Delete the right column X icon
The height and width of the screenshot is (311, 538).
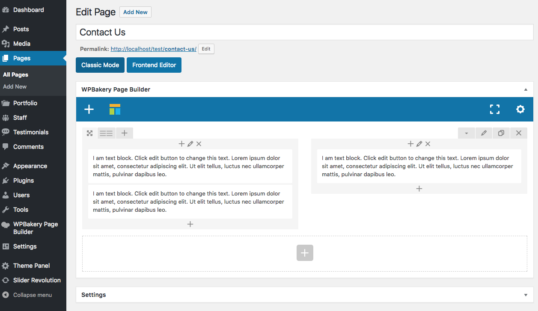[428, 144]
